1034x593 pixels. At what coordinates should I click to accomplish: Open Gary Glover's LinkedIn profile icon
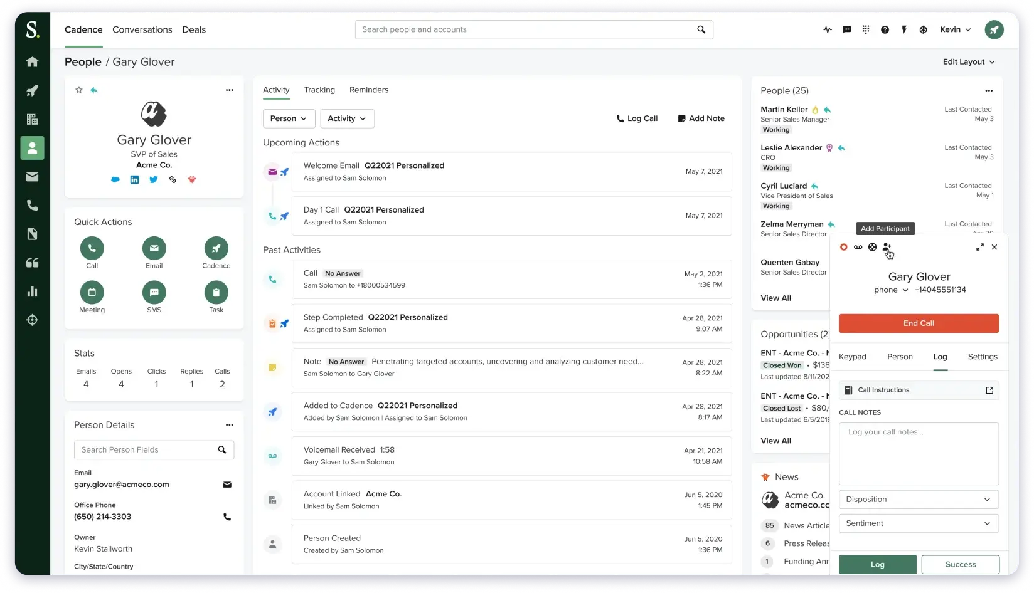[134, 180]
